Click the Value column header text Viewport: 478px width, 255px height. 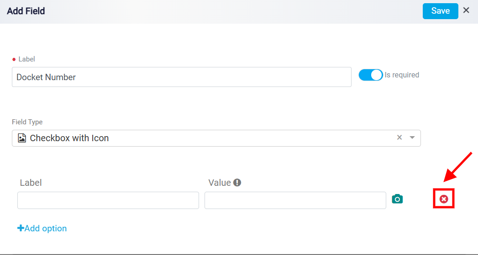coord(220,183)
